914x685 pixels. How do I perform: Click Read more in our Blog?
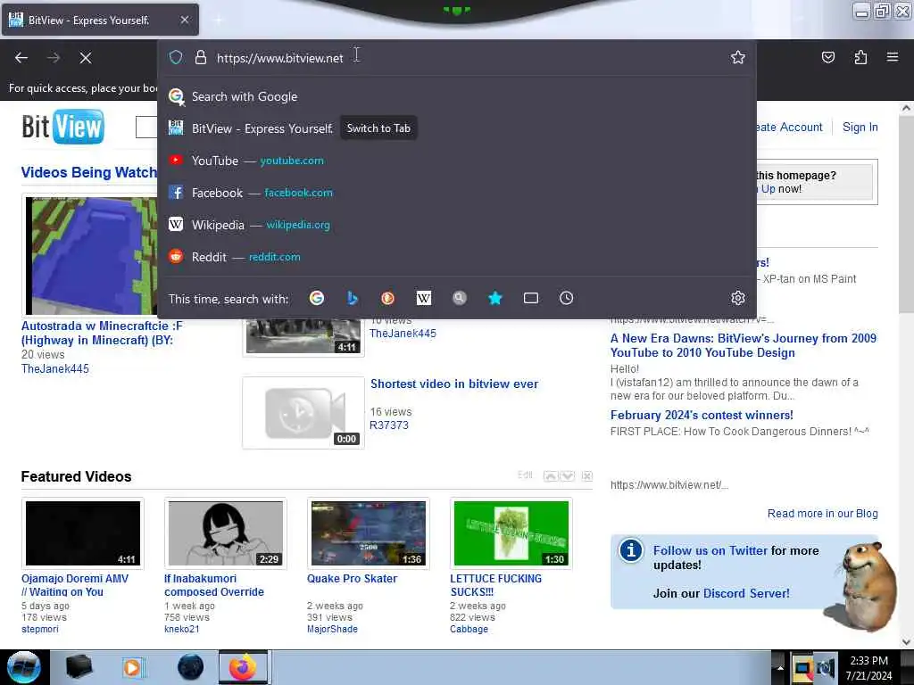click(822, 513)
